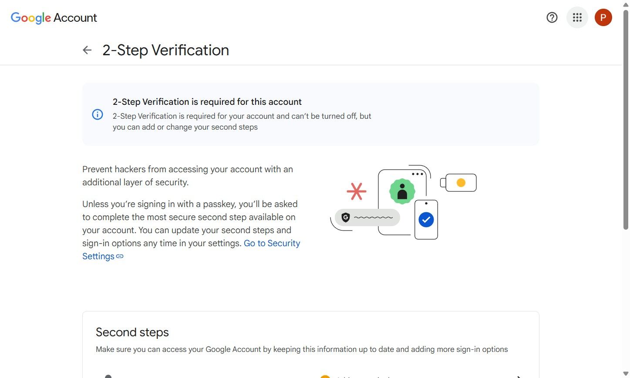Click green person badge in illustration
Image resolution: width=630 pixels, height=378 pixels.
click(x=402, y=191)
